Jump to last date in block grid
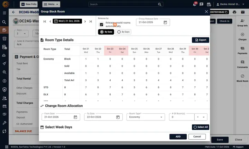 [91, 21]
